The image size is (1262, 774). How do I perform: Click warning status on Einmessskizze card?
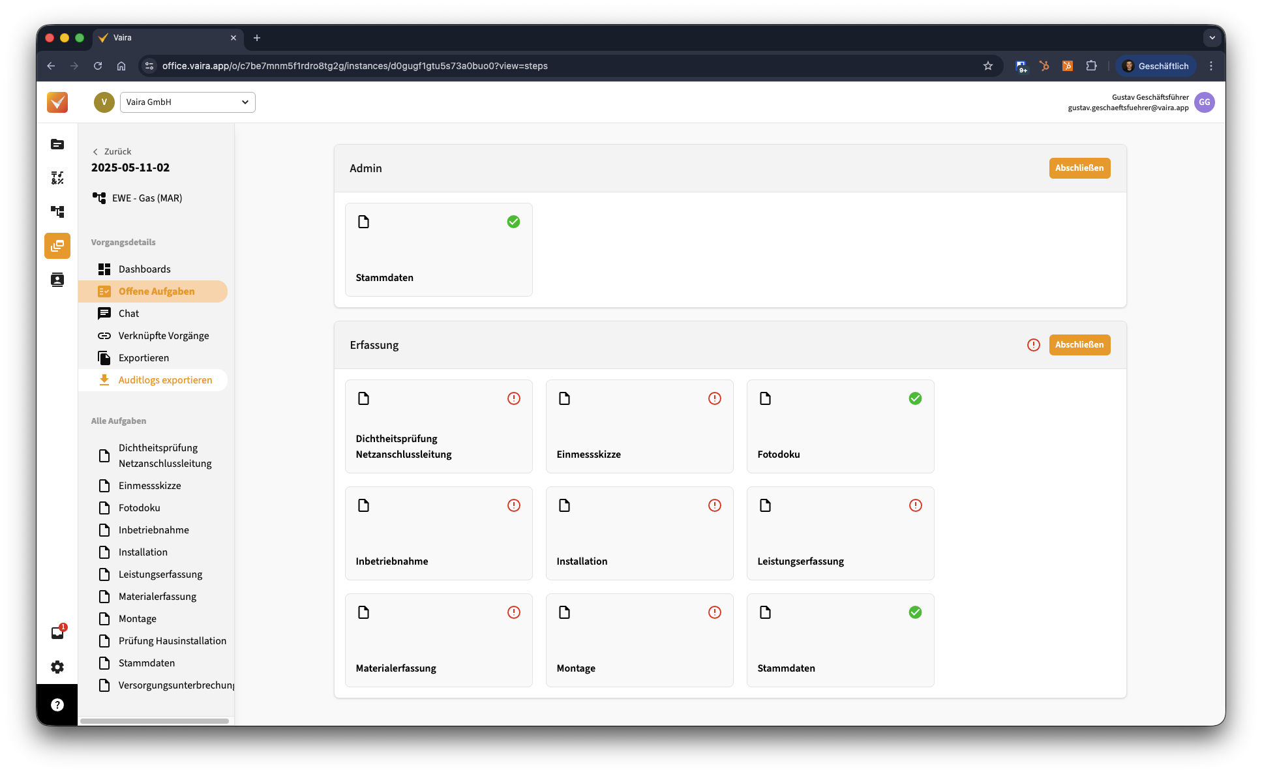pos(714,398)
